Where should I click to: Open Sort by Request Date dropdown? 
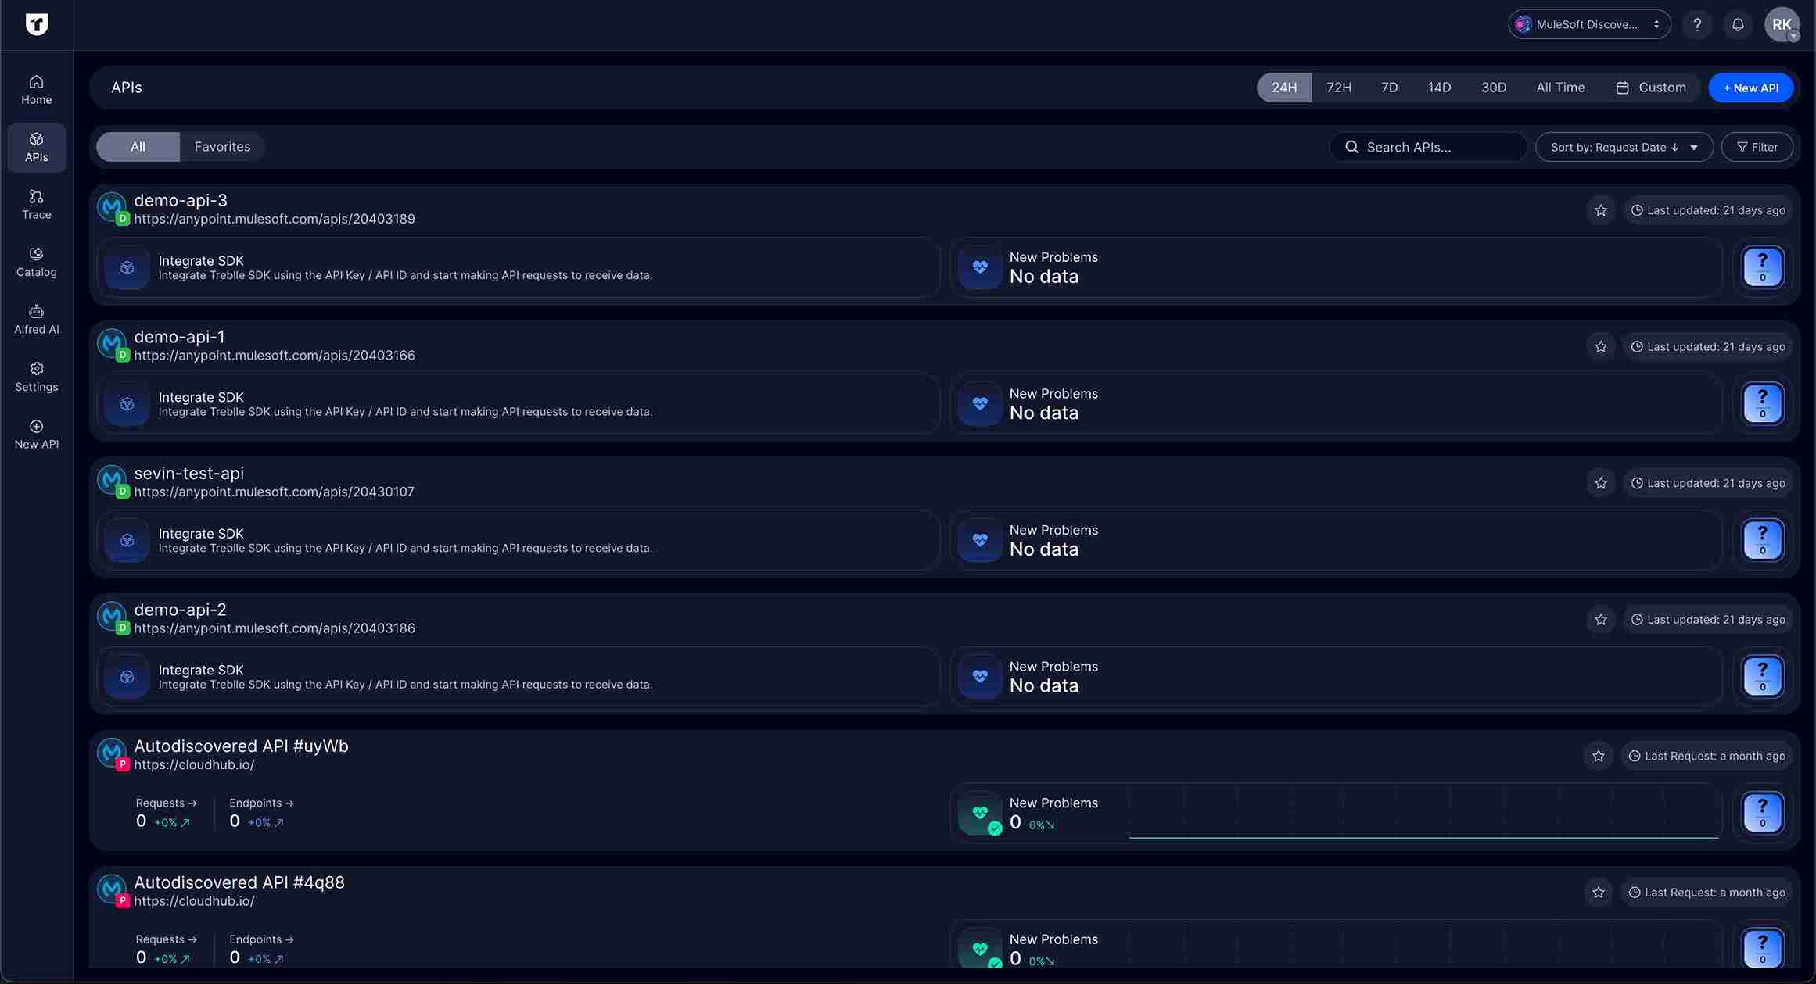click(1624, 147)
